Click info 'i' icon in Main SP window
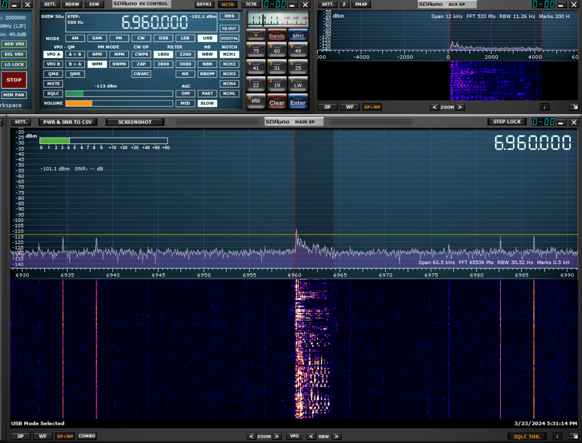Viewport: 582px width, 443px height. (x=557, y=436)
